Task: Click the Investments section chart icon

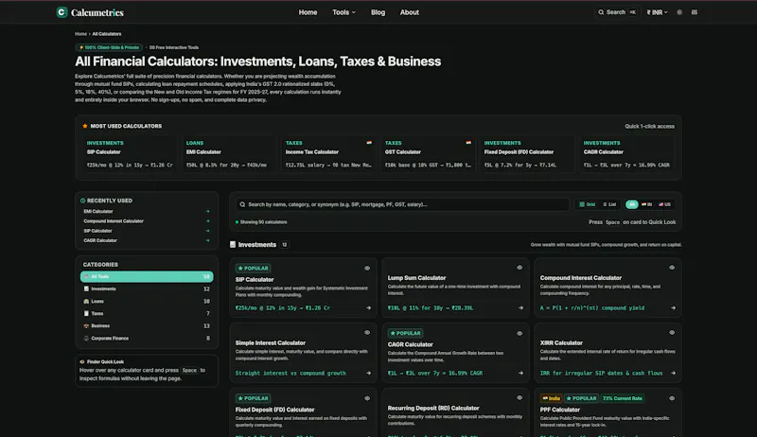Action: tap(233, 245)
